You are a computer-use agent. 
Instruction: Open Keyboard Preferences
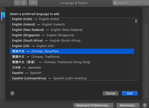93,105
